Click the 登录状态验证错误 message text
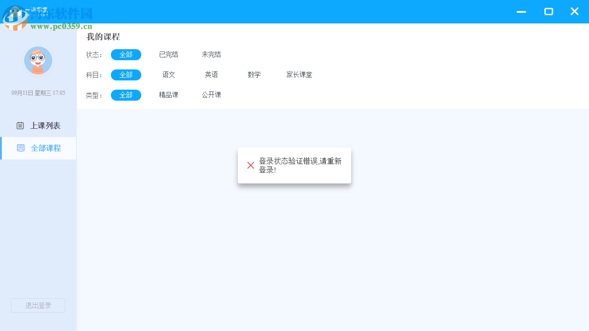The width and height of the screenshot is (589, 331). pos(300,165)
